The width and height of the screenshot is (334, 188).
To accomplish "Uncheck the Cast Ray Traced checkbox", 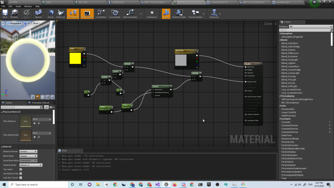I will [x=20, y=178].
